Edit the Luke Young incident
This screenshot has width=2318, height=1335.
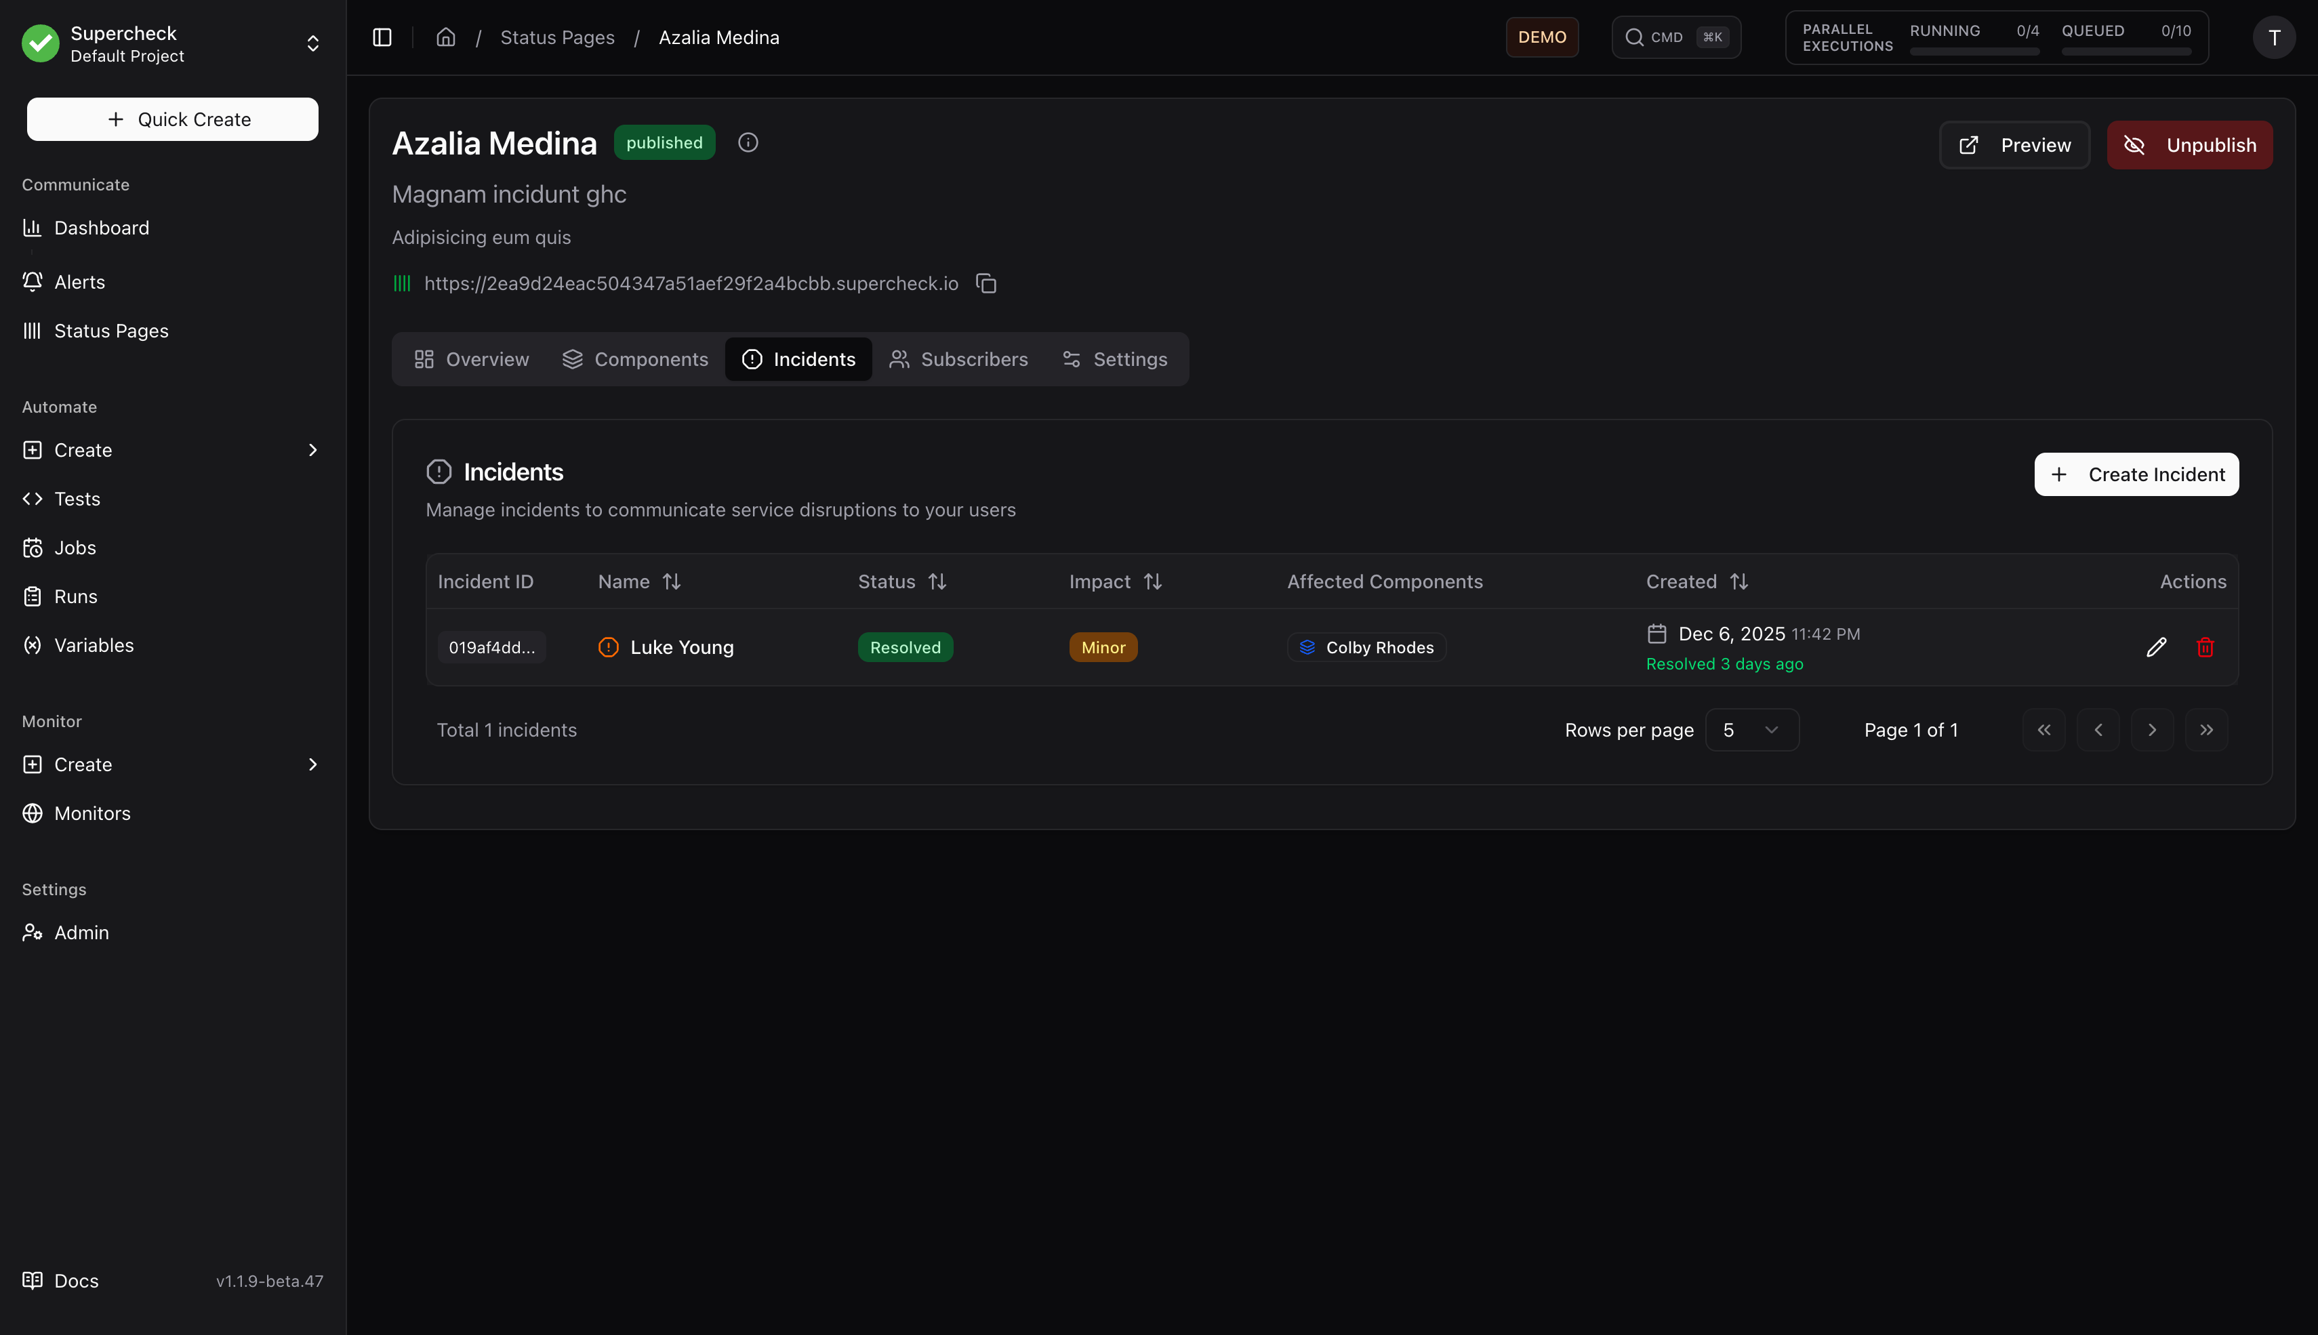coord(2157,646)
